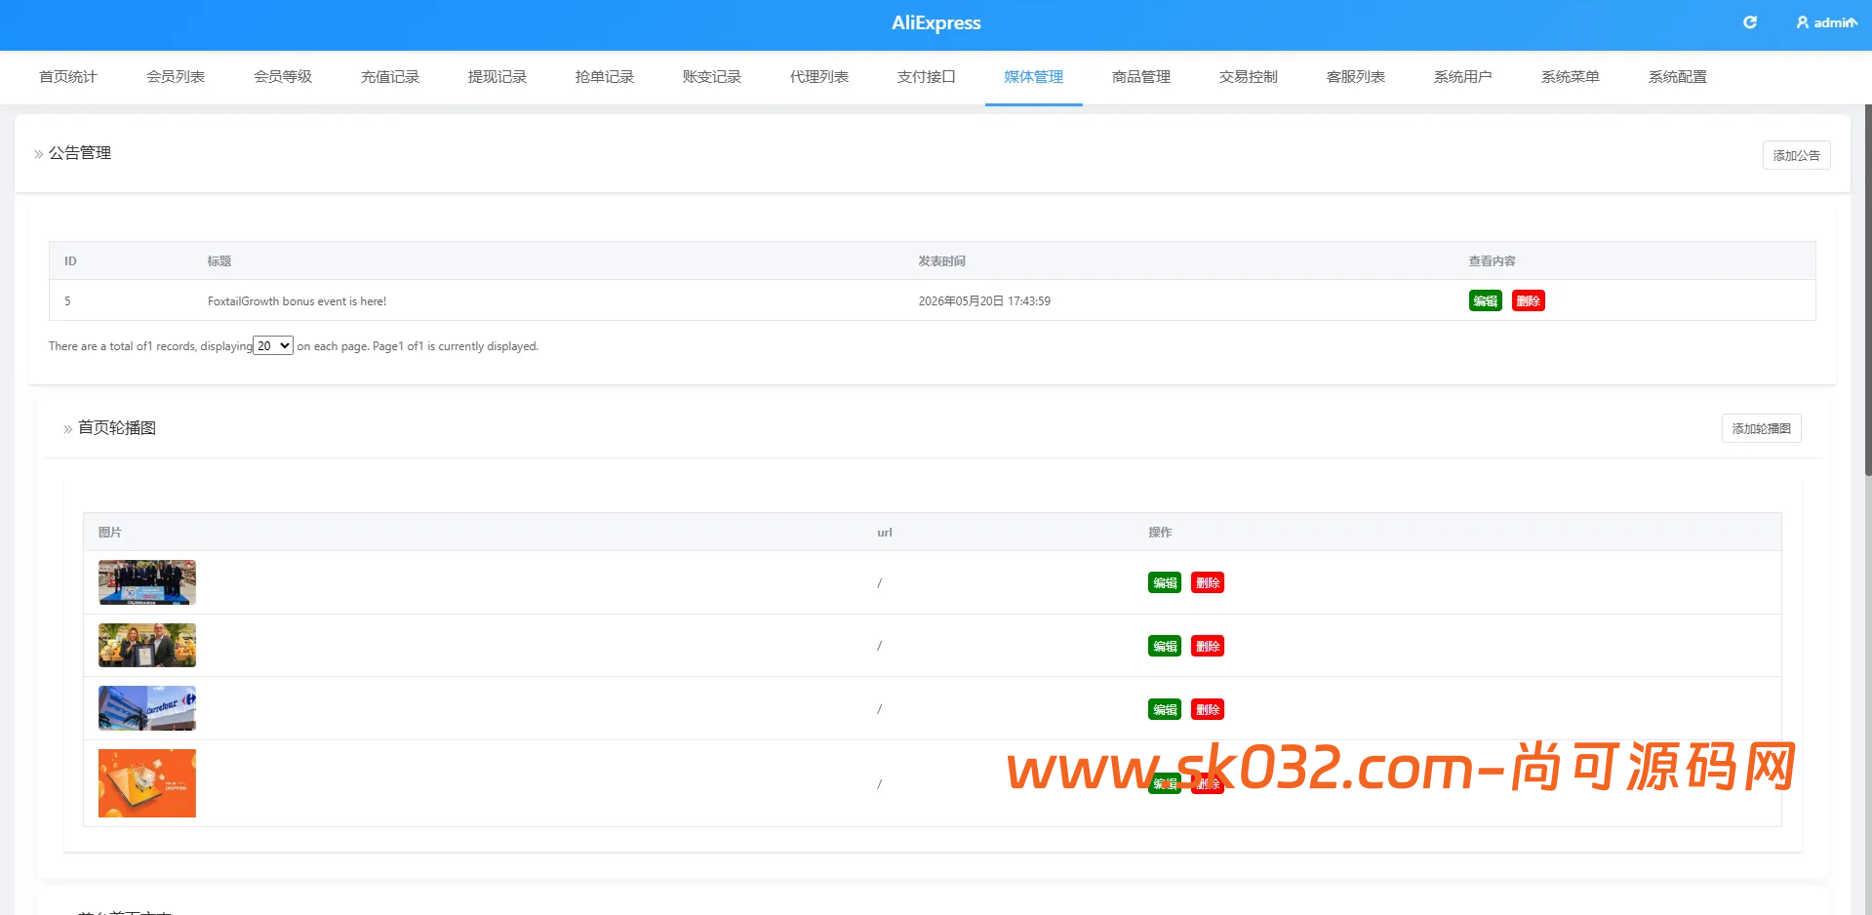1872x915 pixels.
Task: Delete the FoxtailGrowth announcement
Action: coord(1528,301)
